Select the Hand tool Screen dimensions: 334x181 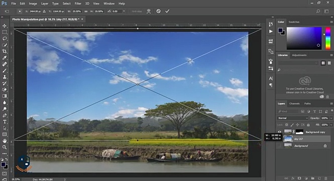pos(5,141)
